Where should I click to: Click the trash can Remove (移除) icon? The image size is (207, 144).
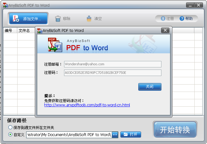[x=58, y=19]
